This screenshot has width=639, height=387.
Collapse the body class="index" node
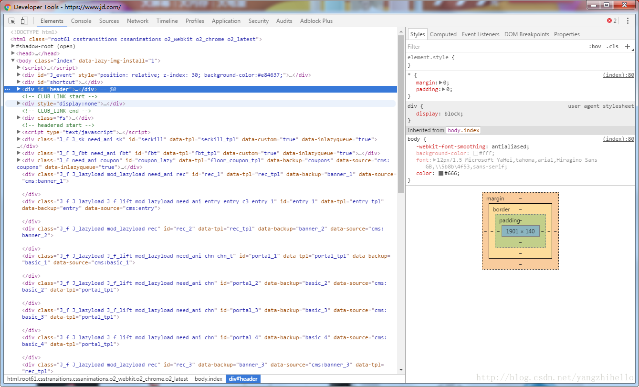tap(13, 61)
